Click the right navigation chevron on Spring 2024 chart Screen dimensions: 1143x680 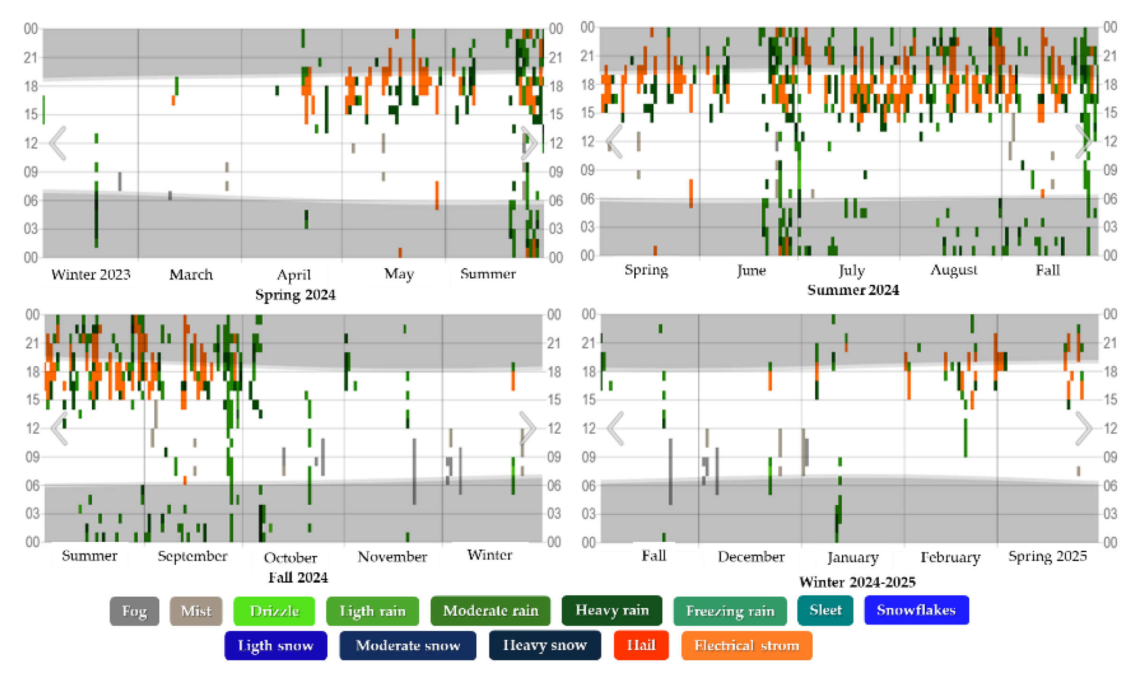click(x=529, y=143)
